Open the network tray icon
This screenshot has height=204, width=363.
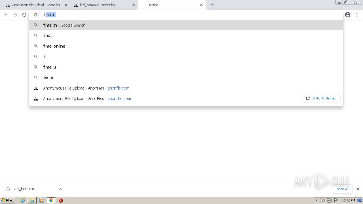coord(329,200)
